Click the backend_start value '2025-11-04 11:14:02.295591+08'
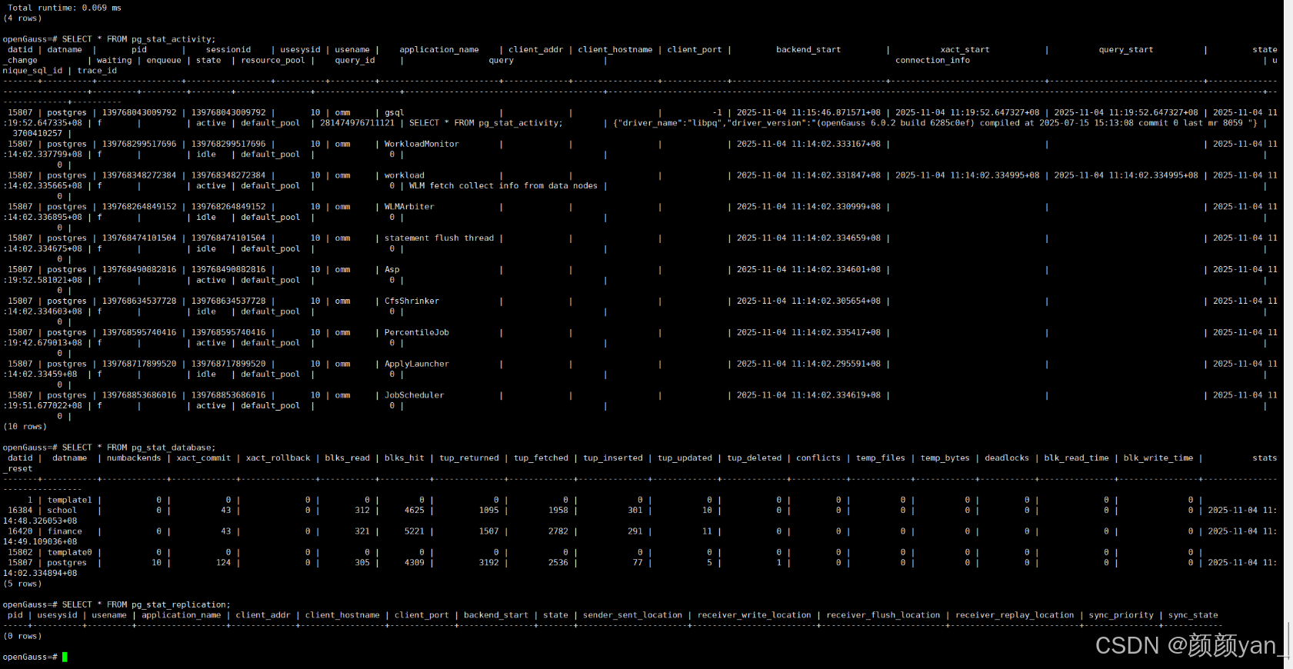Screen dimensions: 1293x669 click(808, 364)
